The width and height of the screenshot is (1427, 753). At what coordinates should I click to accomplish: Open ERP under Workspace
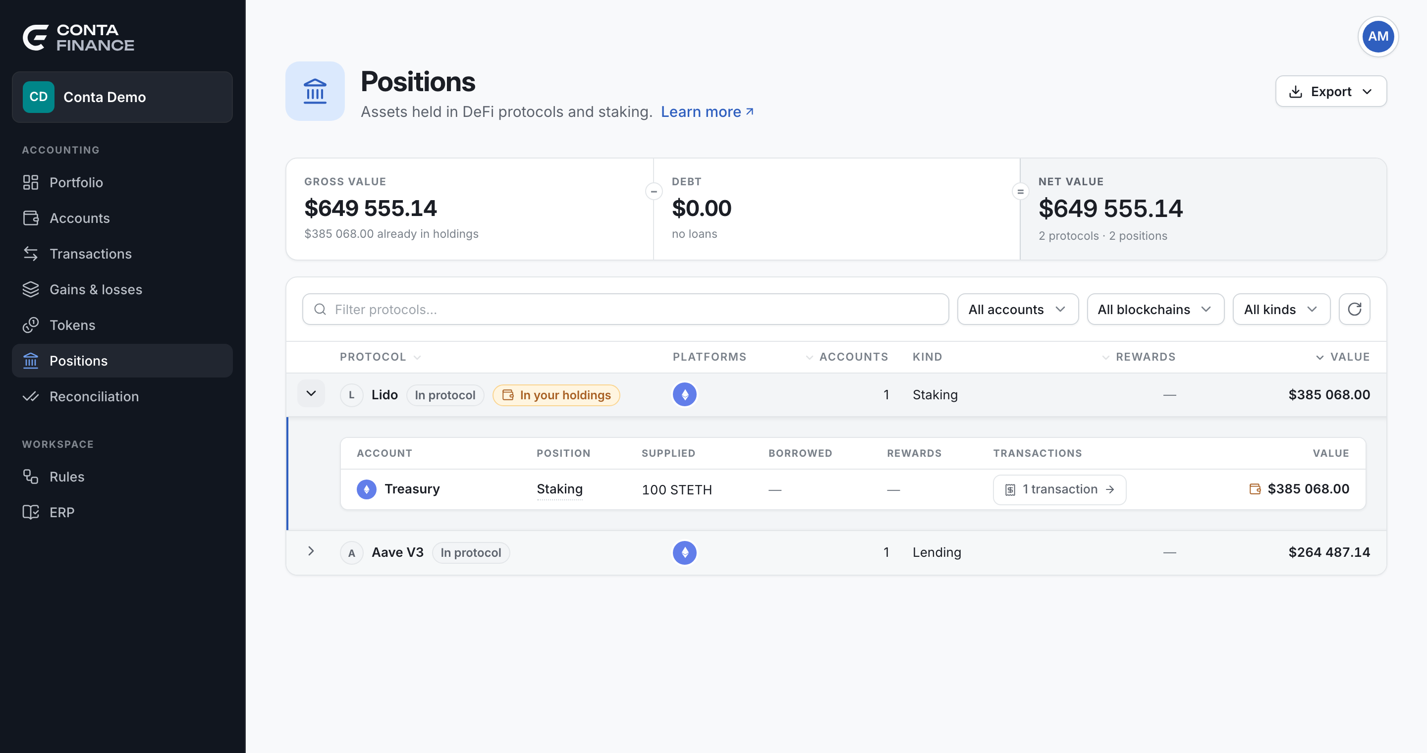122,512
